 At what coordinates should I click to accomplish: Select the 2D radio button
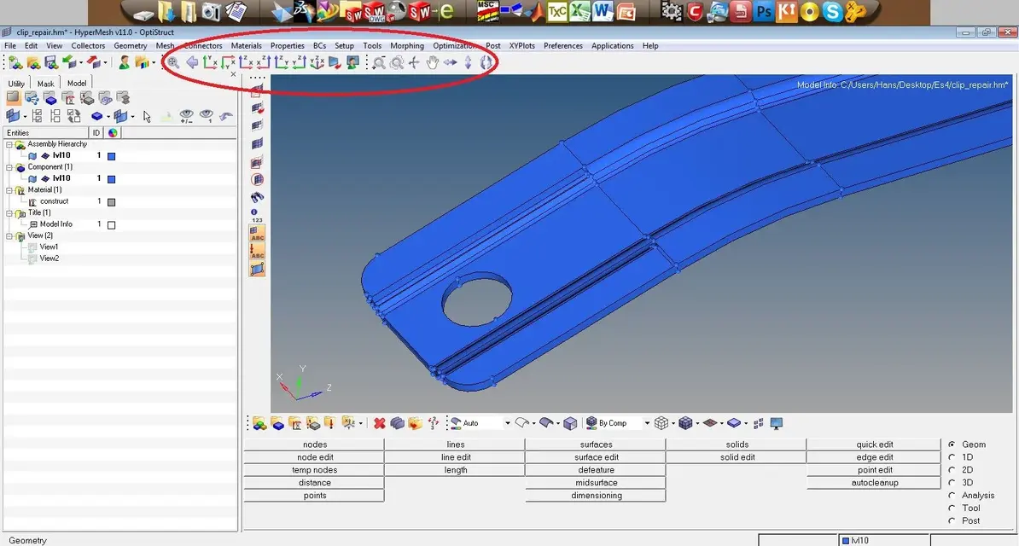(x=952, y=470)
